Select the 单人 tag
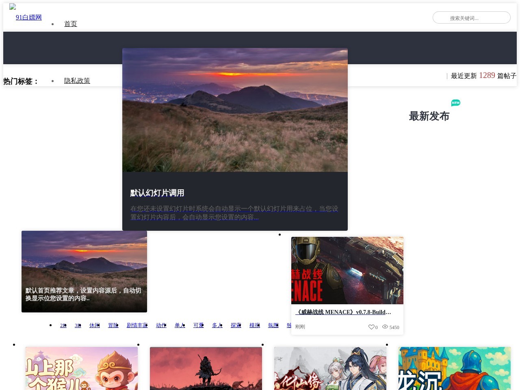The image size is (520, 390). (180, 325)
